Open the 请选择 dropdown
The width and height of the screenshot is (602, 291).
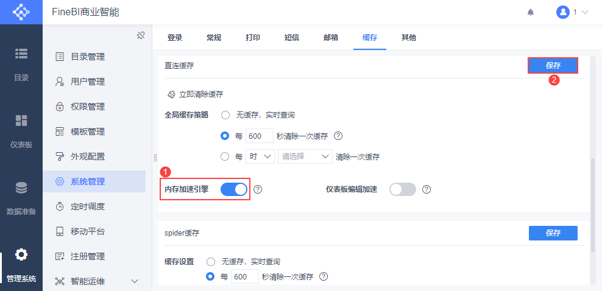305,156
